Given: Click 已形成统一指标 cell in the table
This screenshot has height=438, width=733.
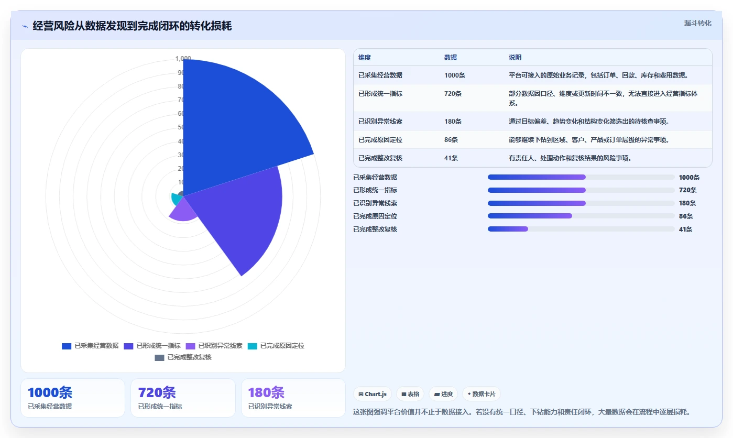Looking at the screenshot, I should point(380,94).
